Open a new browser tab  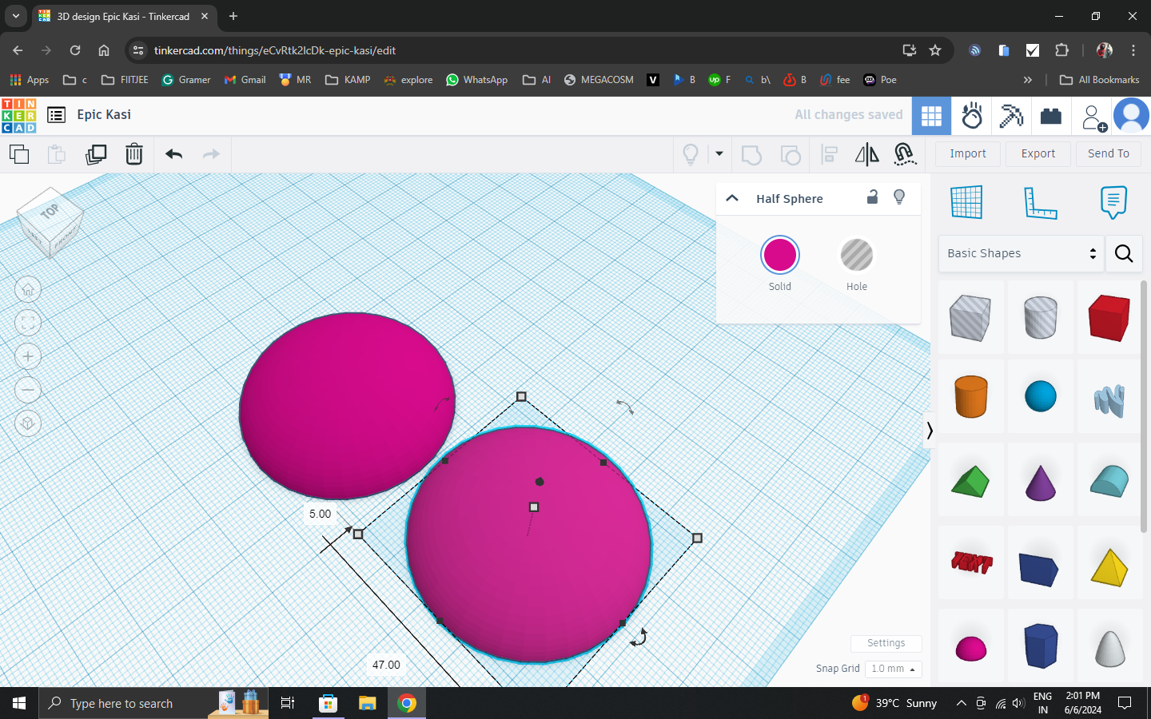pyautogui.click(x=233, y=16)
